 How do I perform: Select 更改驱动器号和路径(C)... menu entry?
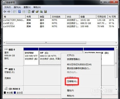click(x=79, y=68)
